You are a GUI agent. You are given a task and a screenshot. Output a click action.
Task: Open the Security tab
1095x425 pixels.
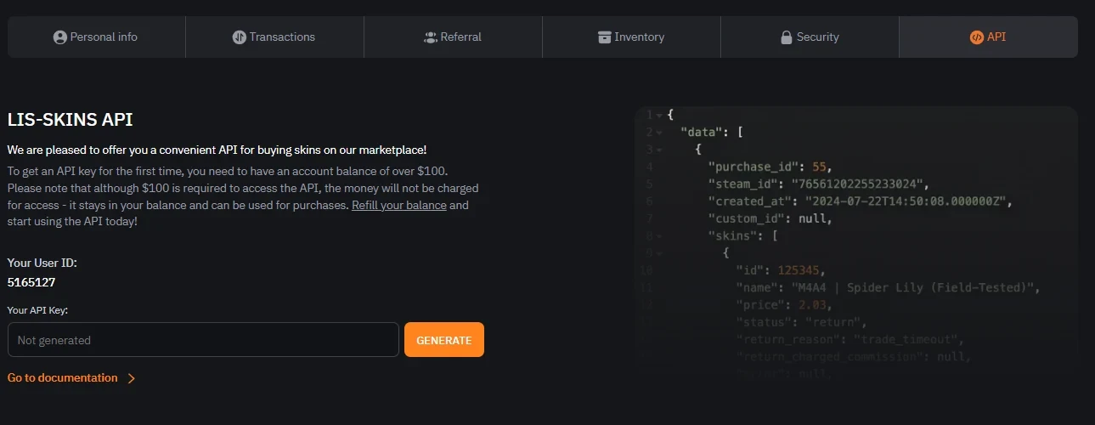pos(810,37)
